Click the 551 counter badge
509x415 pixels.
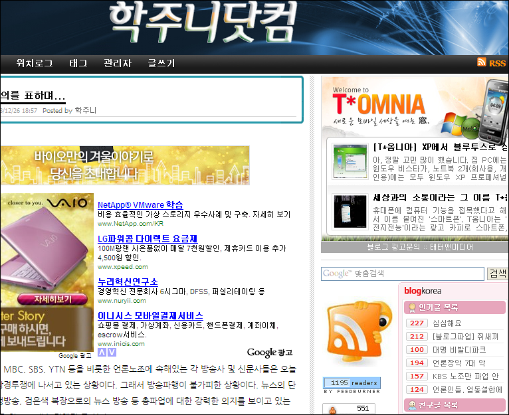349,408
